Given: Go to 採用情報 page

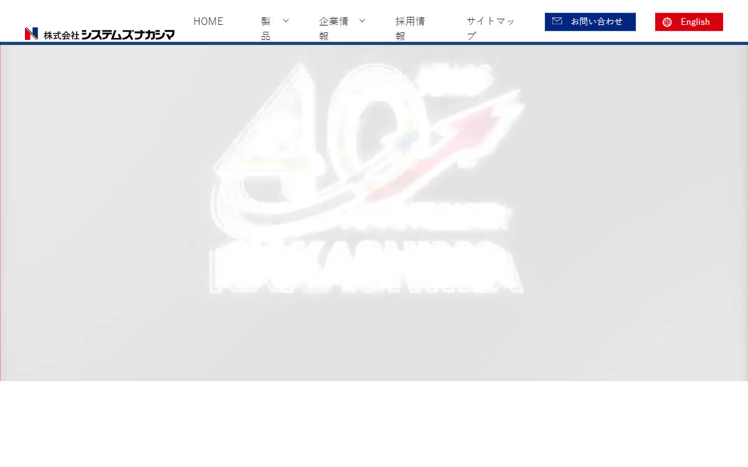Looking at the screenshot, I should 410,29.
